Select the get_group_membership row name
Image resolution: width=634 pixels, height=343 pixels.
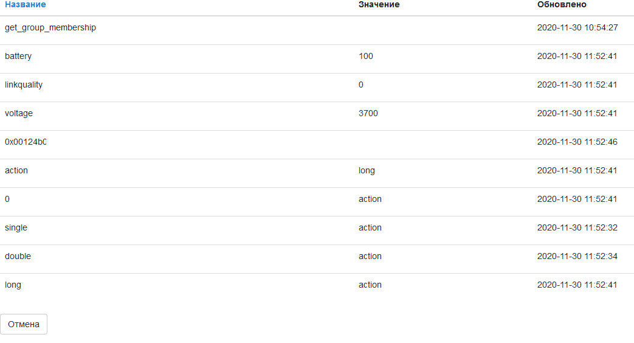click(x=50, y=28)
